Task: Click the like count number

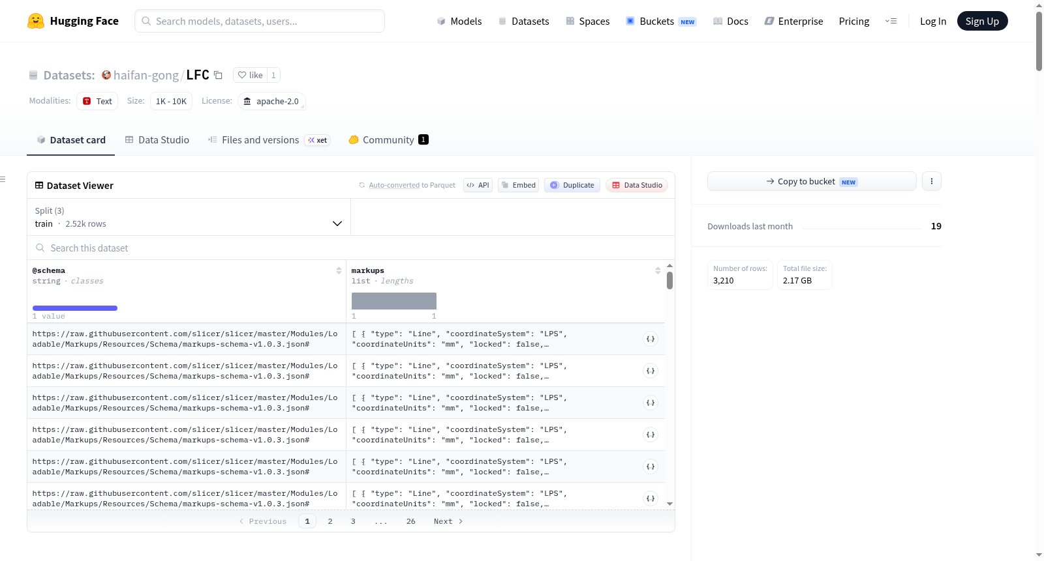Action: pos(273,75)
